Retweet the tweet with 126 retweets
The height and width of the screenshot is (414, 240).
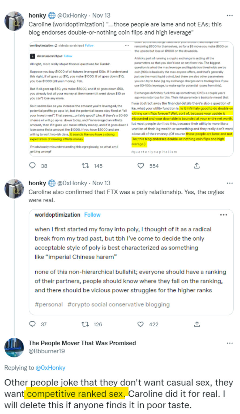click(85, 324)
